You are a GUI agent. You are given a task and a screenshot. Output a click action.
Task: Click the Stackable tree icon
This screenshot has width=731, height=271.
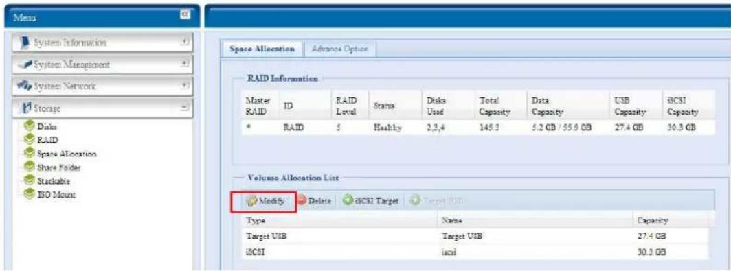pyautogui.click(x=30, y=180)
